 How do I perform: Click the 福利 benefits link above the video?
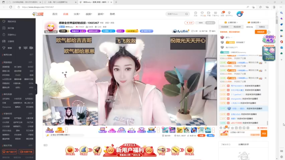[212, 31]
